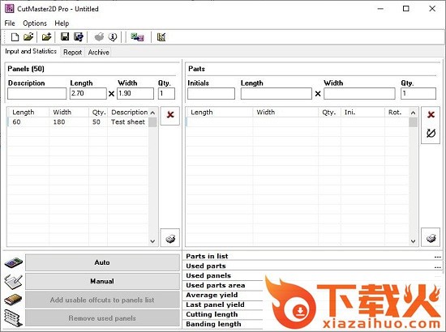
Task: Click parts list scroll up arrow
Action: [x=414, y=113]
